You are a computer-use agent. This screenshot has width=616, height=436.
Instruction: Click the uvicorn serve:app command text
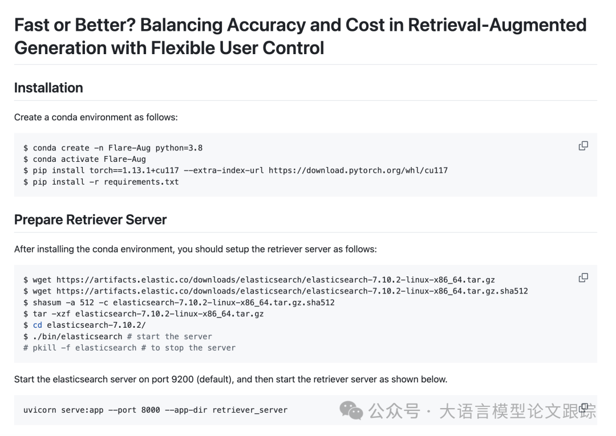coord(155,410)
